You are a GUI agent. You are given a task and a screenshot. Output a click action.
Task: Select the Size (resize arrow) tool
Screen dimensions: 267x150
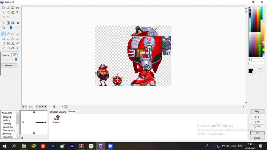(3, 48)
